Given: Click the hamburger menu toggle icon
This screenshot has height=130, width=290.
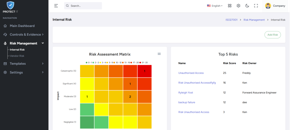Looking at the screenshot, I should click(x=56, y=6).
